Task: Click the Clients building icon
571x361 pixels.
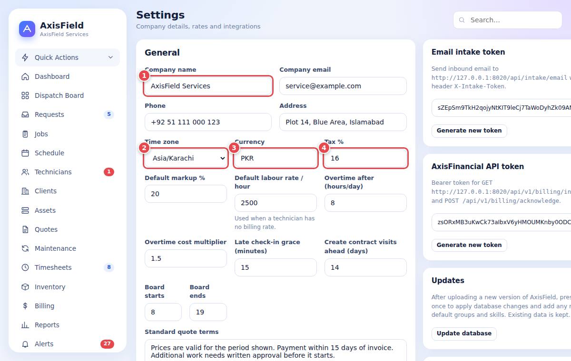Action: tap(25, 191)
